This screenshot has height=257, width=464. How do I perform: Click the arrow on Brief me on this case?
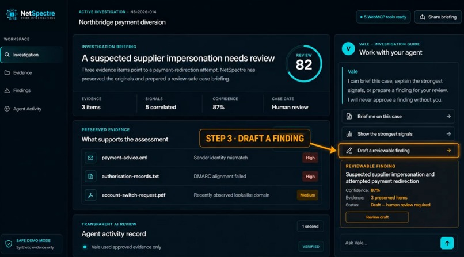pyautogui.click(x=448, y=116)
